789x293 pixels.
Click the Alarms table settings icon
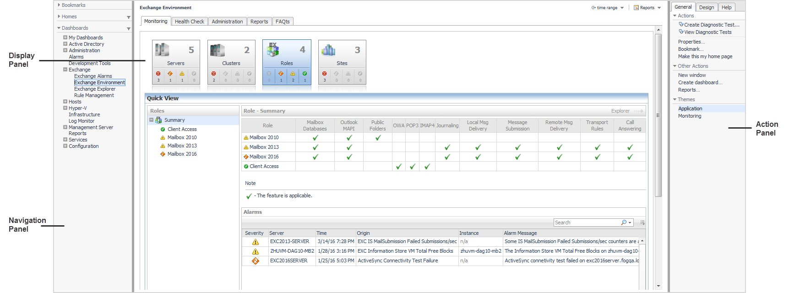[642, 222]
